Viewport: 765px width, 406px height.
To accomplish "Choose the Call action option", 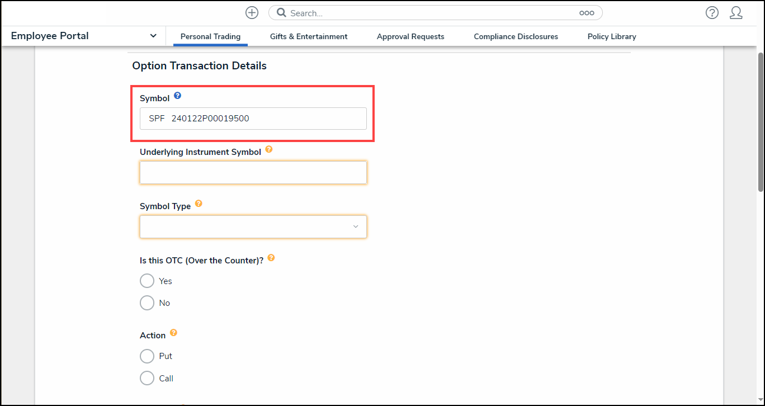I will tap(147, 379).
